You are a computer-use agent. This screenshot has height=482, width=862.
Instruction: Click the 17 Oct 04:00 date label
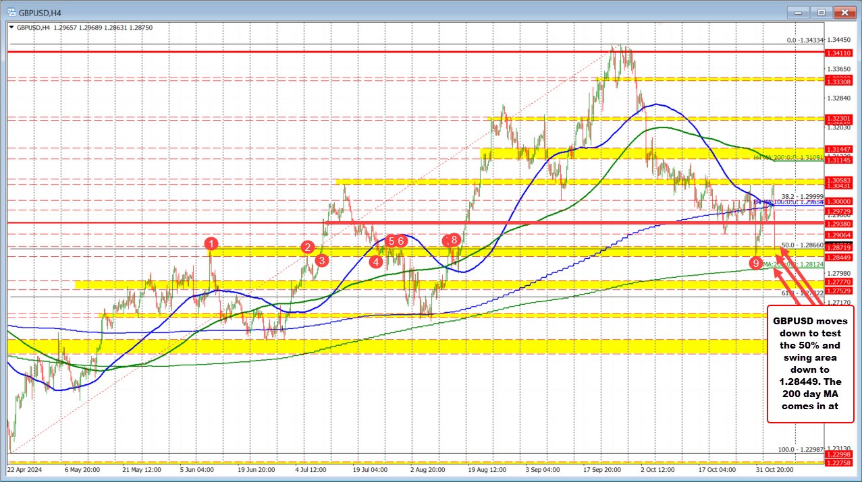click(717, 469)
